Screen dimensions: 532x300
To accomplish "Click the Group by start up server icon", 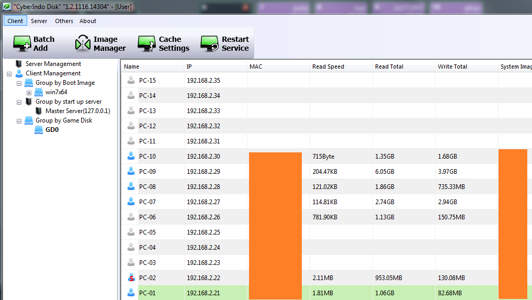I will coord(29,102).
